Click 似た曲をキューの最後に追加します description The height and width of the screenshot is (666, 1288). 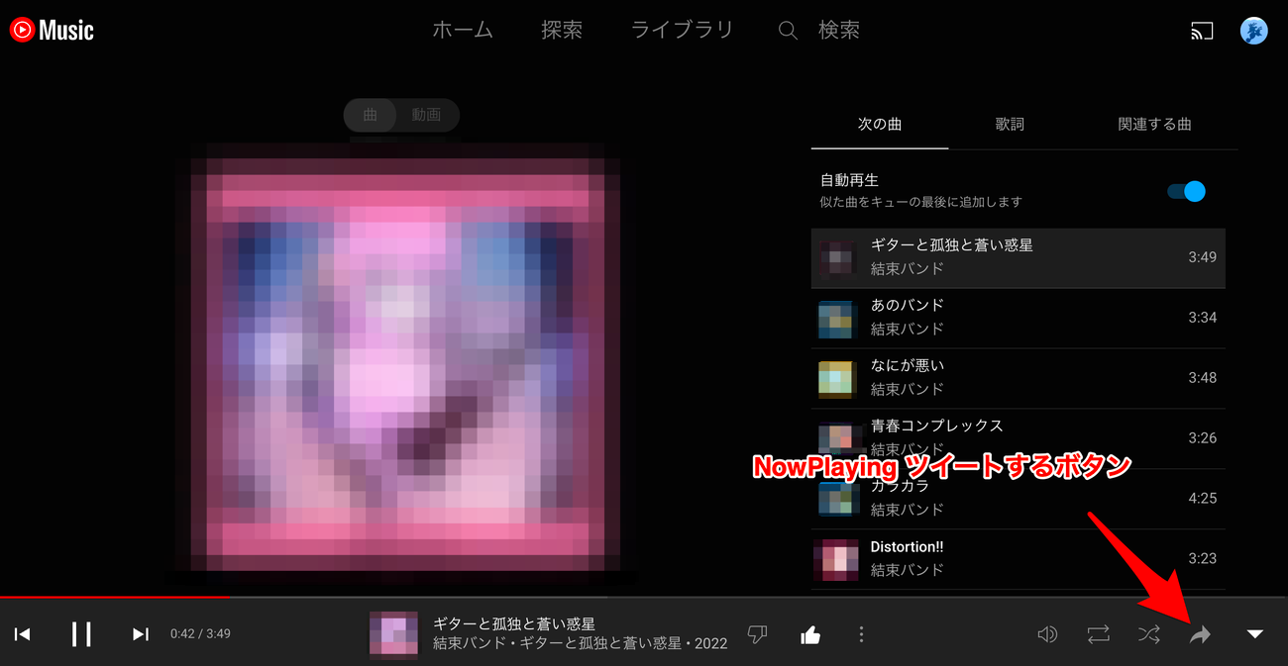tap(920, 202)
